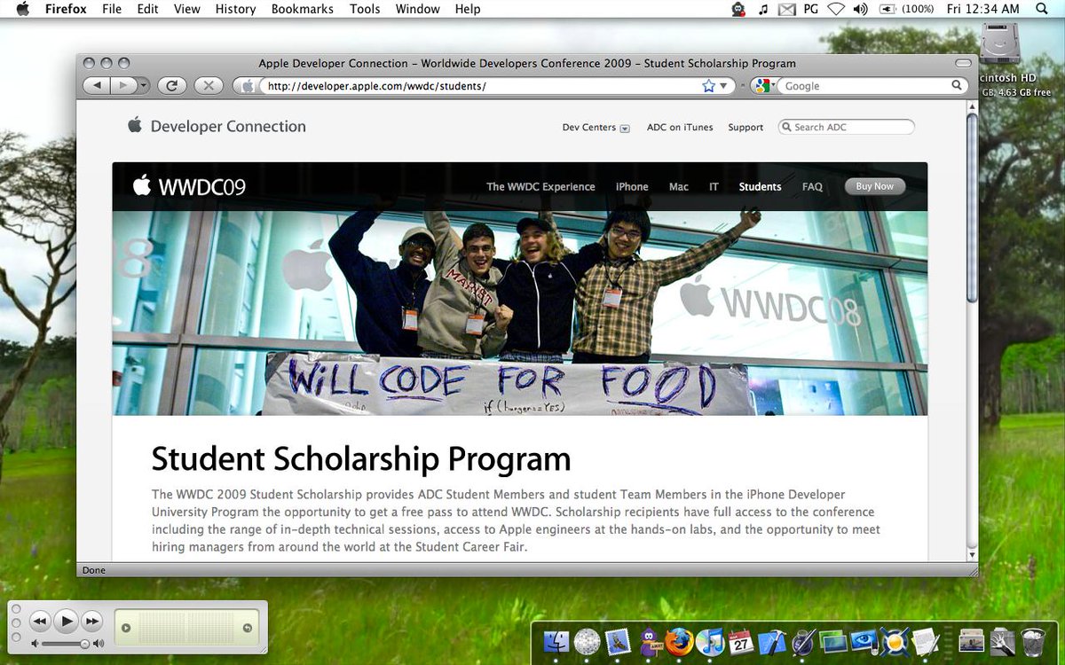Go back with Firefox's back arrow
Image resolution: width=1065 pixels, height=665 pixels.
[x=97, y=86]
